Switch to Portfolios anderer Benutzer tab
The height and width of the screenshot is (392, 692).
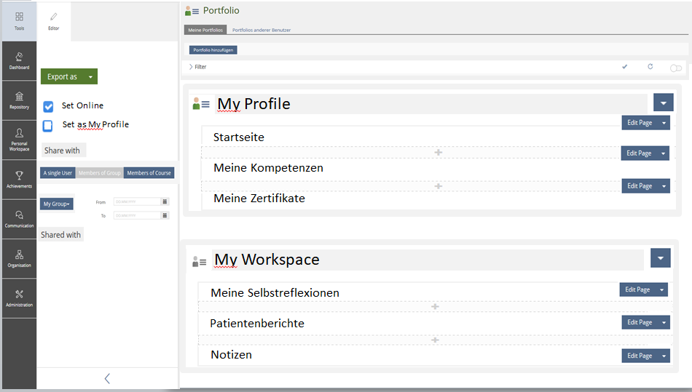click(261, 31)
